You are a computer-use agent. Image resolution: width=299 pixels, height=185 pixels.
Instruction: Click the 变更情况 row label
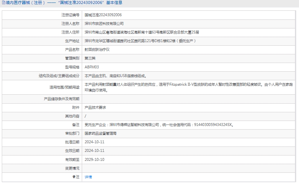72,168
